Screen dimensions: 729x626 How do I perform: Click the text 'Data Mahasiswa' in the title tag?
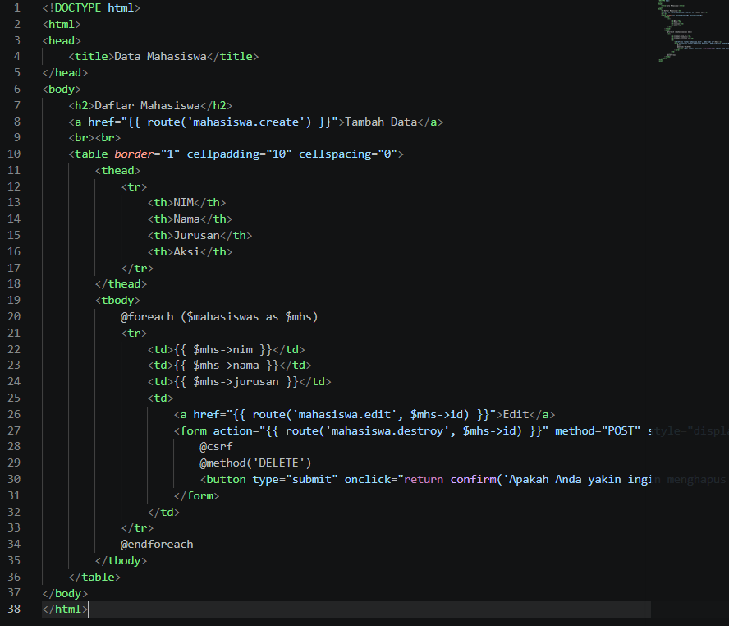pyautogui.click(x=160, y=57)
